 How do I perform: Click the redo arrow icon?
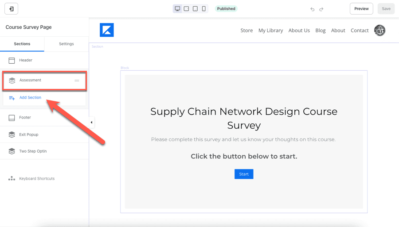point(321,9)
